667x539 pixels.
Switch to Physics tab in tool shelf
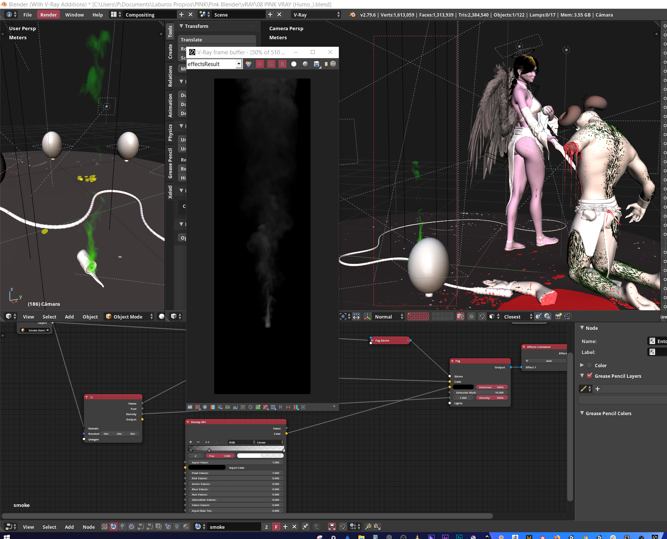point(170,132)
